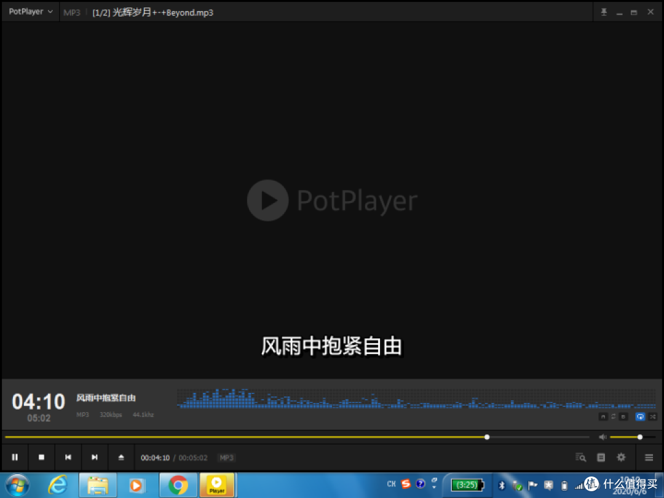Skip to the next track
Viewport: 664px width, 498px height.
coord(95,457)
